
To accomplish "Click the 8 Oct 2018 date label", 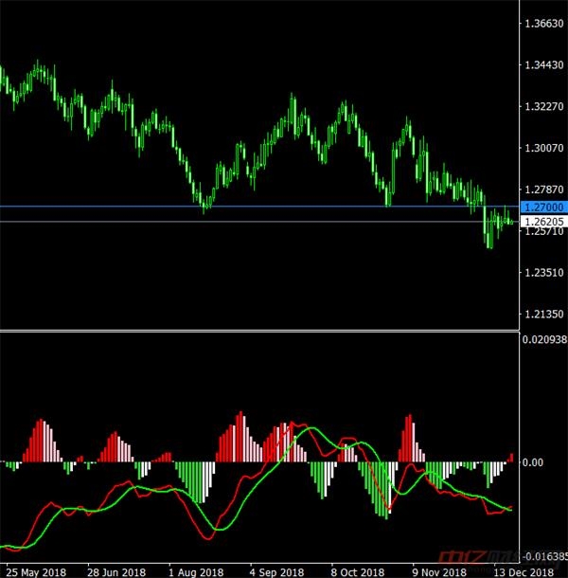I will pos(357,572).
